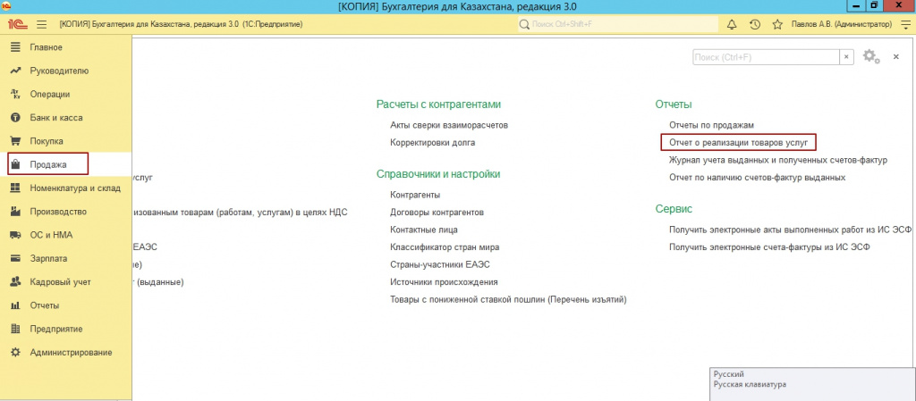Open Договоры контрагентов
The width and height of the screenshot is (916, 401).
(437, 213)
